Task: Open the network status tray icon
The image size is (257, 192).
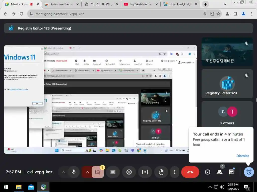Action: point(216,187)
